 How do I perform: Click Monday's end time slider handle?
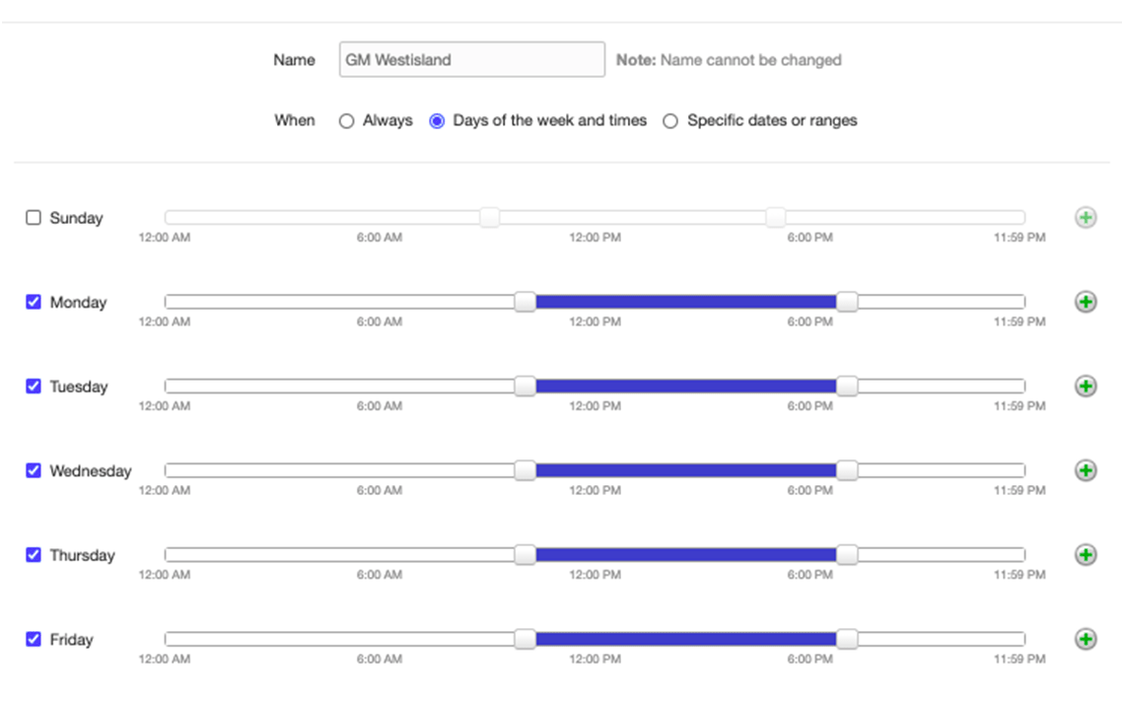pyautogui.click(x=847, y=302)
